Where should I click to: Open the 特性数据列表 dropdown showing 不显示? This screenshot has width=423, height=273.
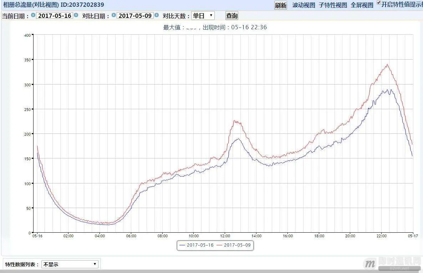click(x=70, y=264)
